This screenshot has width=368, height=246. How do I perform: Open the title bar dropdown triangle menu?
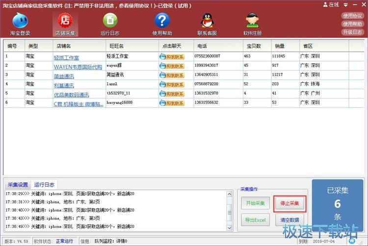pyautogui.click(x=346, y=5)
